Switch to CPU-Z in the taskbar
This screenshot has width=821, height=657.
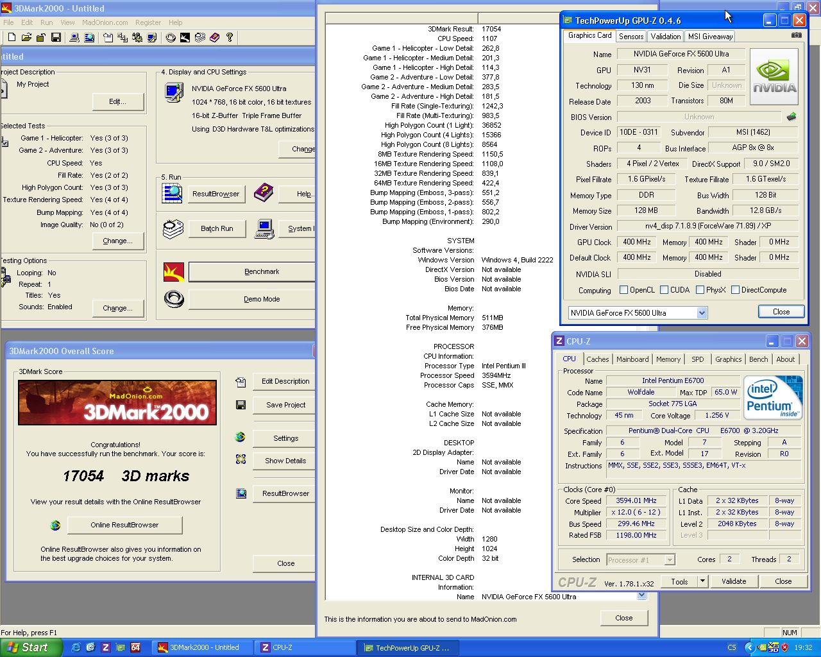(x=305, y=647)
